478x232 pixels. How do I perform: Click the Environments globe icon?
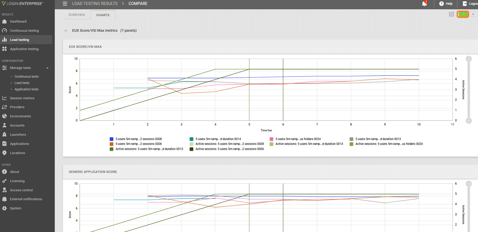click(x=4, y=116)
